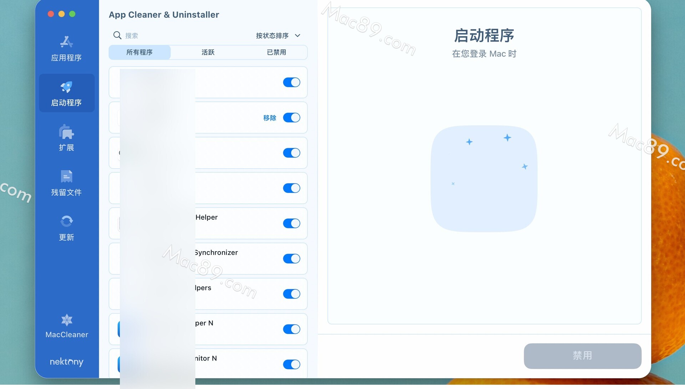This screenshot has height=389, width=685.
Task: Toggle off the Helper startup item
Action: [291, 223]
